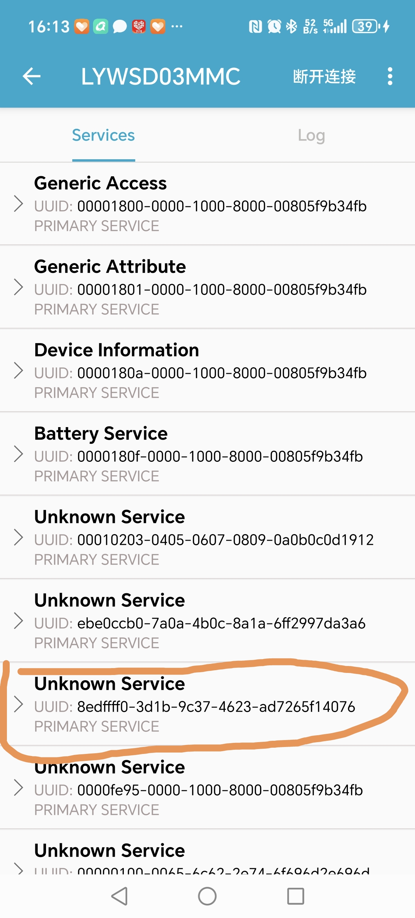
Task: Tap the Bluetooth status bar icon
Action: 292,26
